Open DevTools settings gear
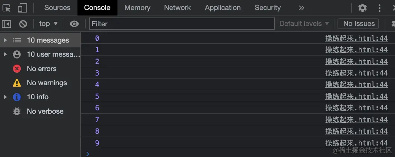Screen dimensions: 395x157 coord(362,8)
